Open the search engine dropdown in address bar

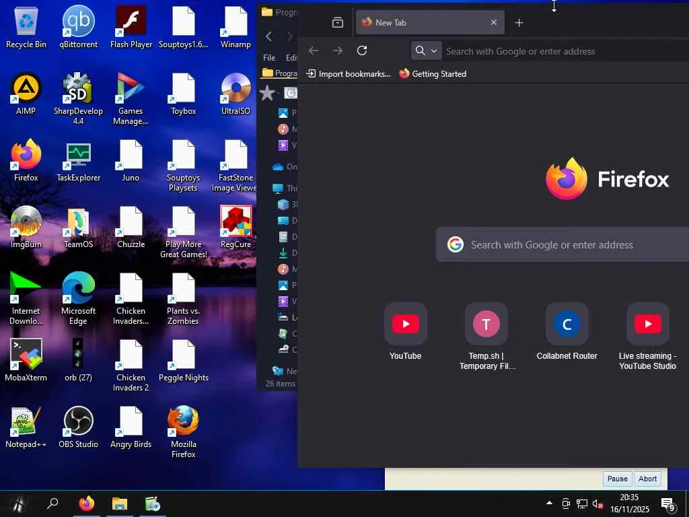coord(426,51)
